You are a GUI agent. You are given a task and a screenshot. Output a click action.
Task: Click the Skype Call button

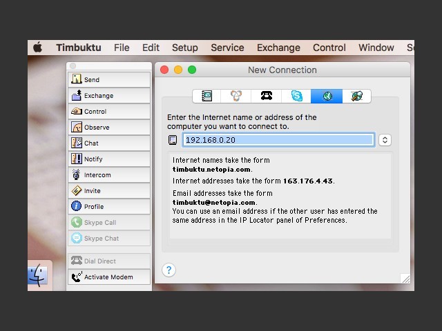(x=109, y=222)
